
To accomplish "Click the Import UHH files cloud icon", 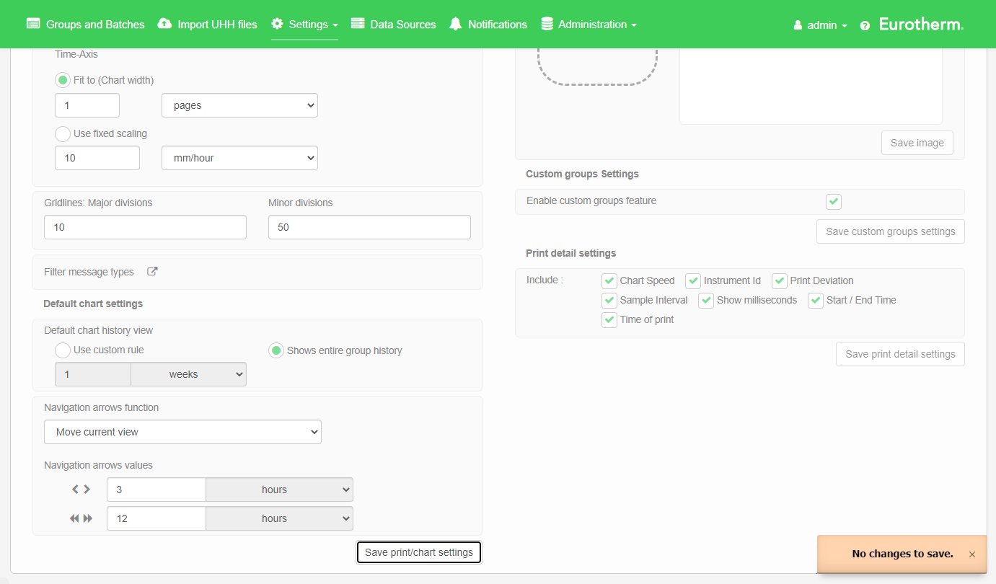I will pyautogui.click(x=164, y=24).
